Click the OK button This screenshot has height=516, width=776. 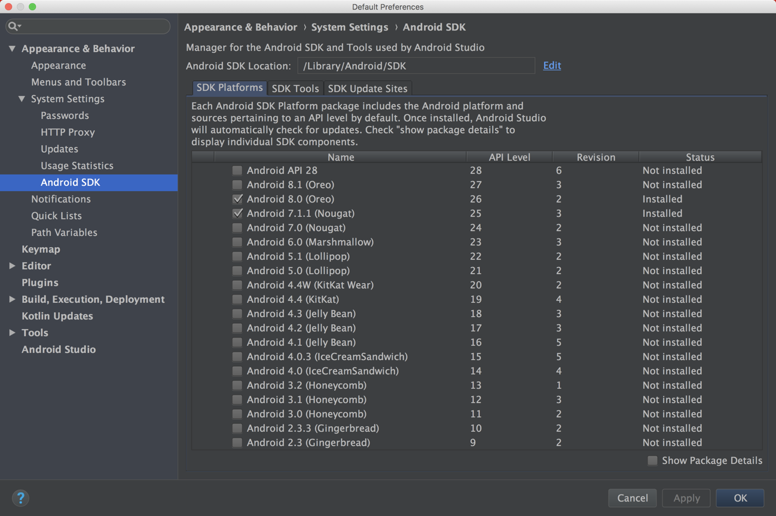(740, 497)
